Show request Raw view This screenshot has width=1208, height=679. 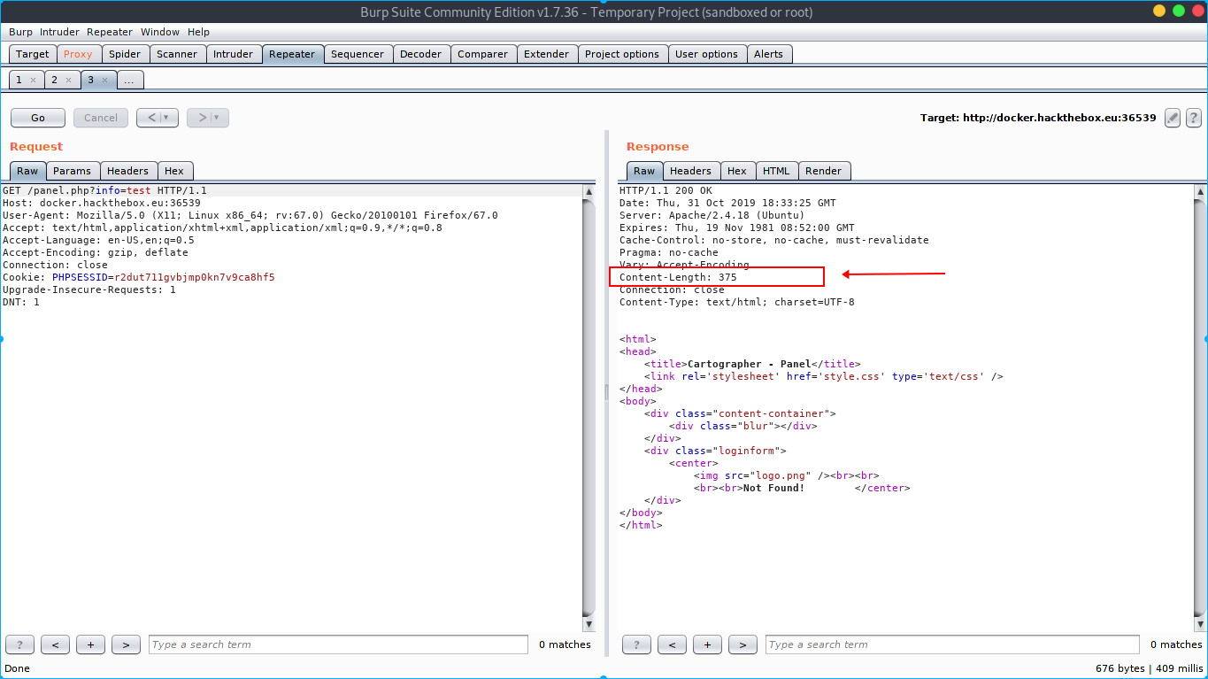click(27, 171)
